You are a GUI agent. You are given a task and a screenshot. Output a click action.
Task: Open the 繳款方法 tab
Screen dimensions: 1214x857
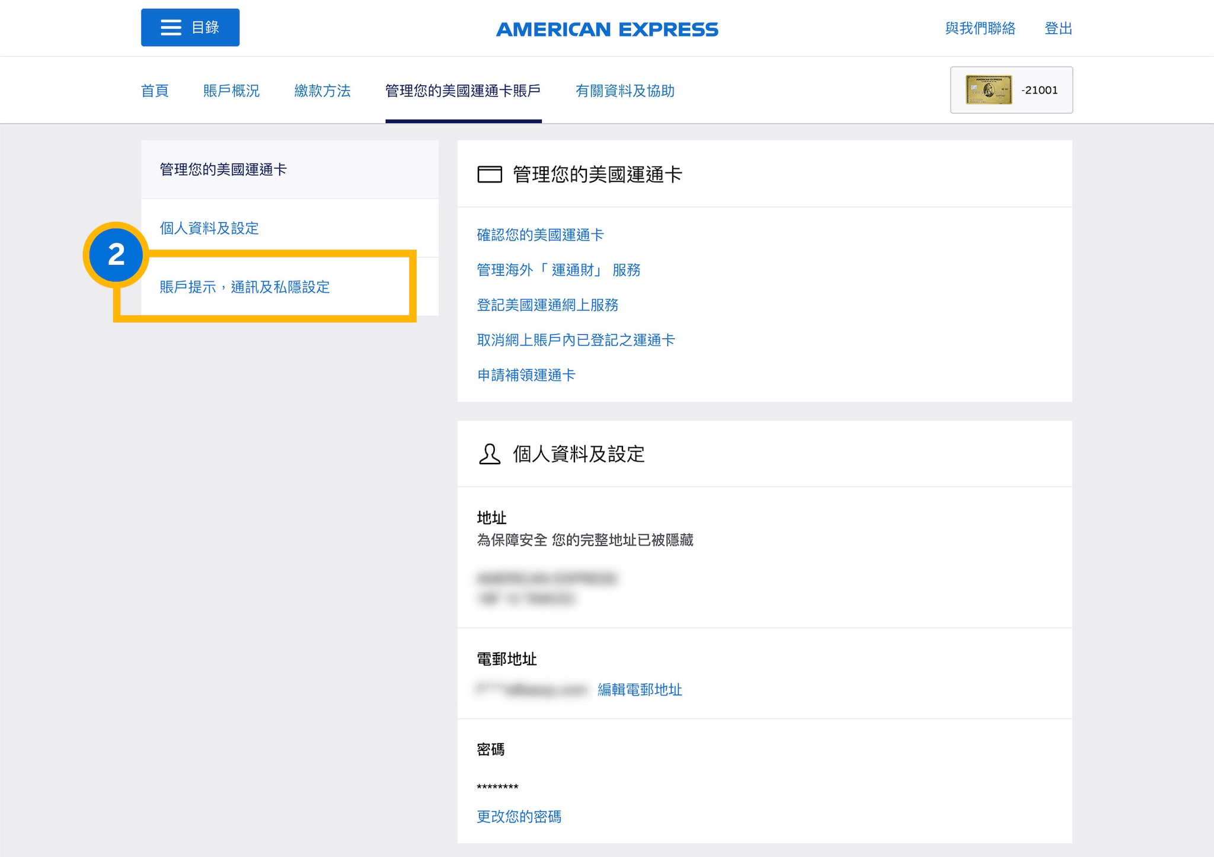pos(322,91)
